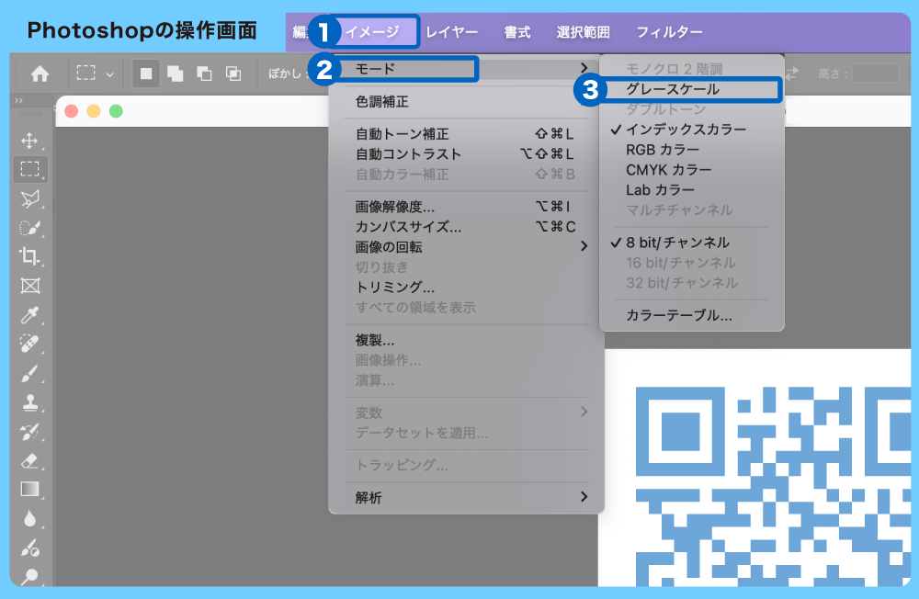Open the イメージ menu
Viewport: 919px width, 599px height.
[373, 31]
